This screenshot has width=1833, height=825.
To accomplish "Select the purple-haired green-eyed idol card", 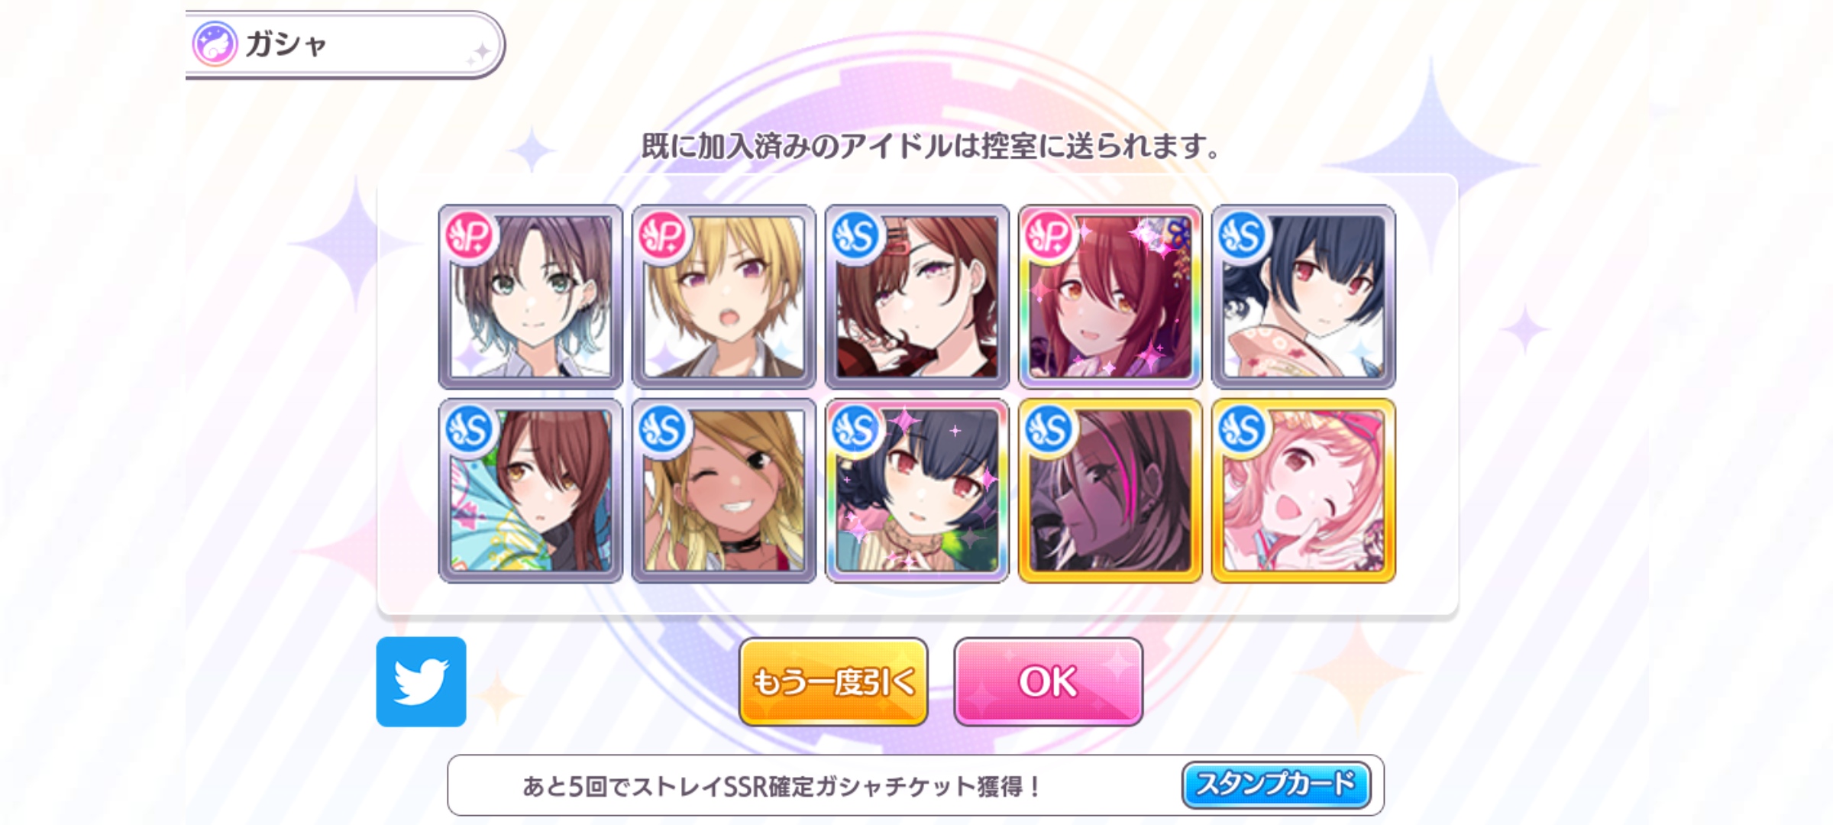I will pos(531,296).
